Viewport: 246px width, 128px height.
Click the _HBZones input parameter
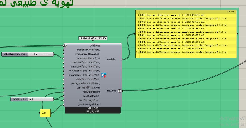click(x=95, y=46)
